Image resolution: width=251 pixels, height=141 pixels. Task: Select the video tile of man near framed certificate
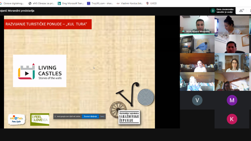click(232, 44)
